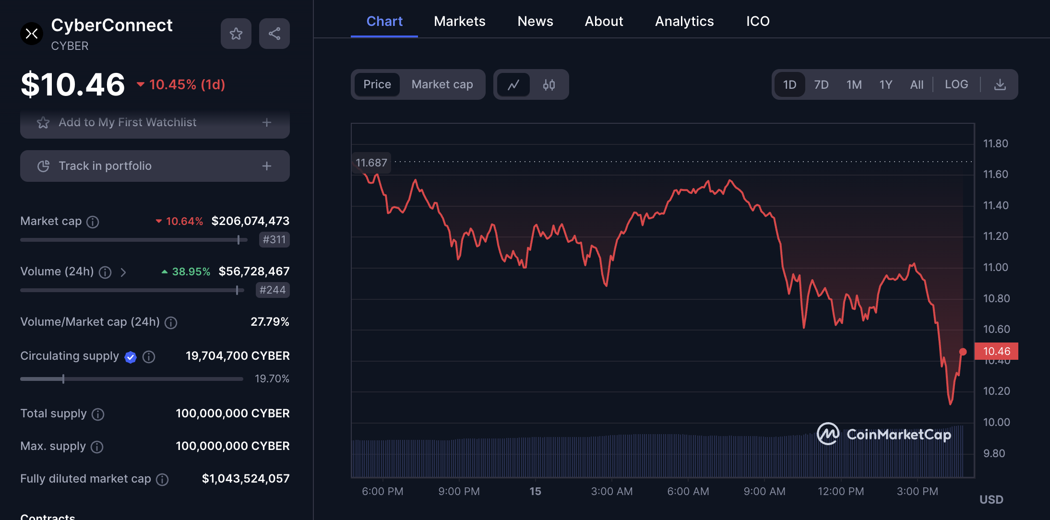Click the 10.45% (1d) change text
Image resolution: width=1050 pixels, height=520 pixels.
187,84
